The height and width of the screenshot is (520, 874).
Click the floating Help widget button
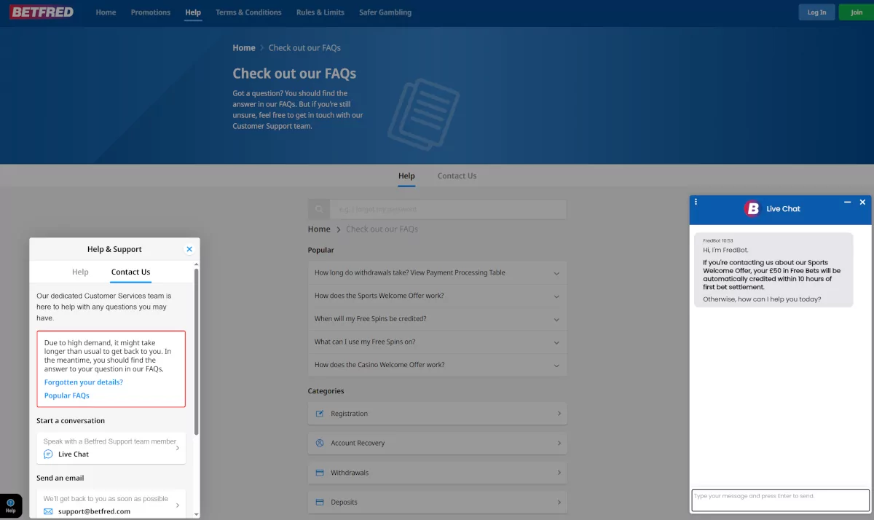pyautogui.click(x=11, y=506)
